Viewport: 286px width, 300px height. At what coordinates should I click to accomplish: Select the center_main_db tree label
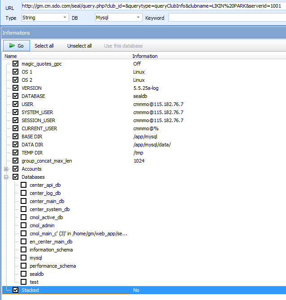47,201
